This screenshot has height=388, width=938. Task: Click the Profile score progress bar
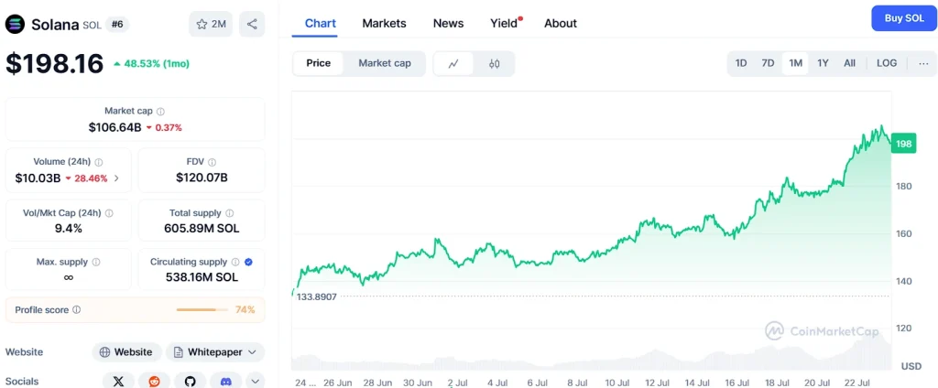(202, 310)
